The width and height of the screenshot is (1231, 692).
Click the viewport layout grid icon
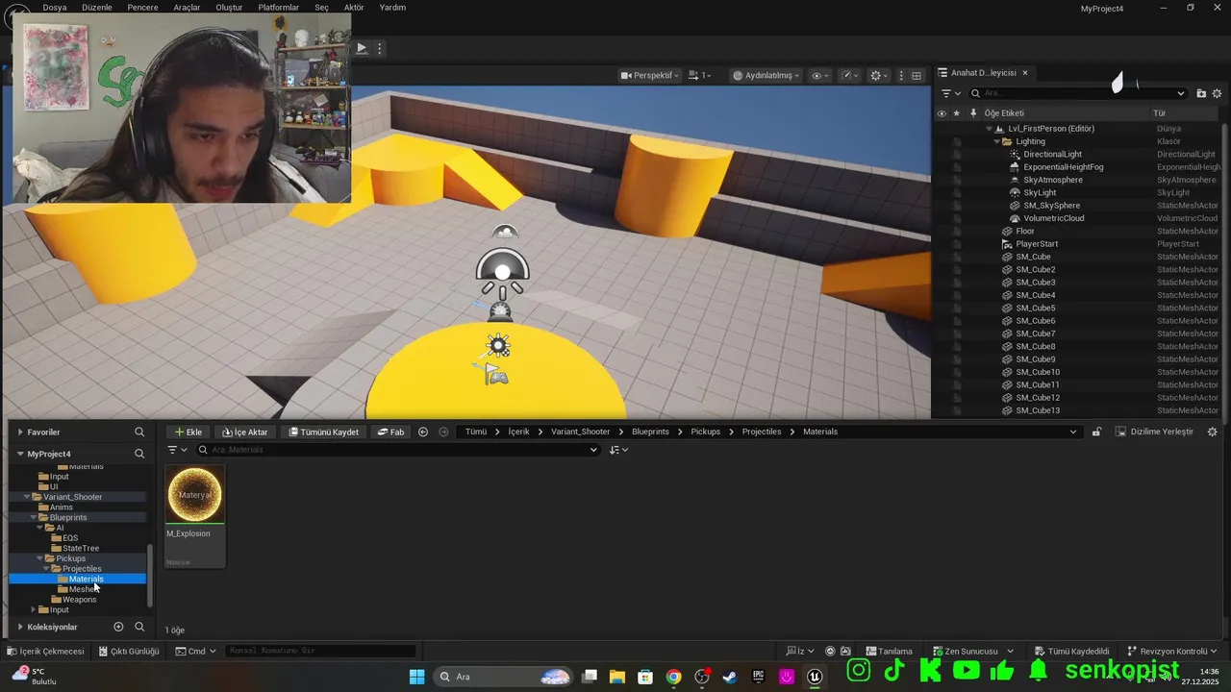(917, 75)
